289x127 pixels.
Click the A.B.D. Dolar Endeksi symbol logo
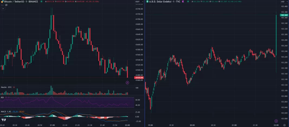[147, 2]
